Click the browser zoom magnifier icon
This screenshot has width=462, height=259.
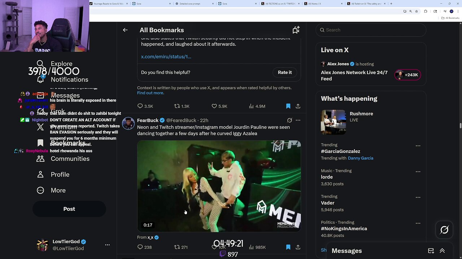[410, 11]
